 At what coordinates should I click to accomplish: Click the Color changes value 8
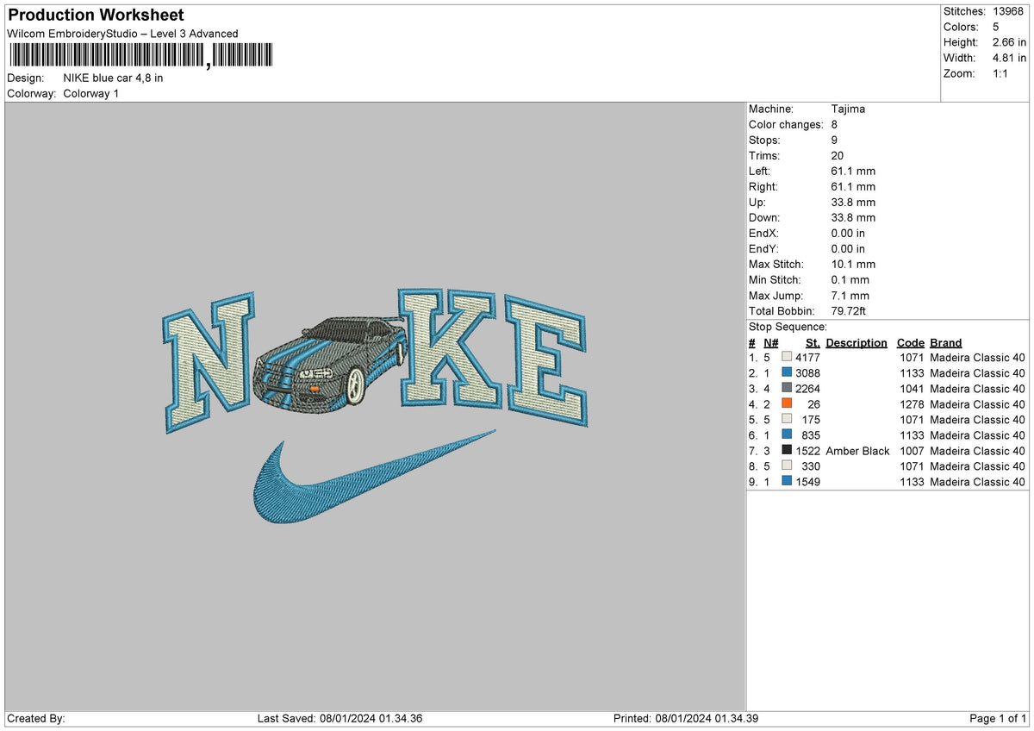click(x=835, y=124)
